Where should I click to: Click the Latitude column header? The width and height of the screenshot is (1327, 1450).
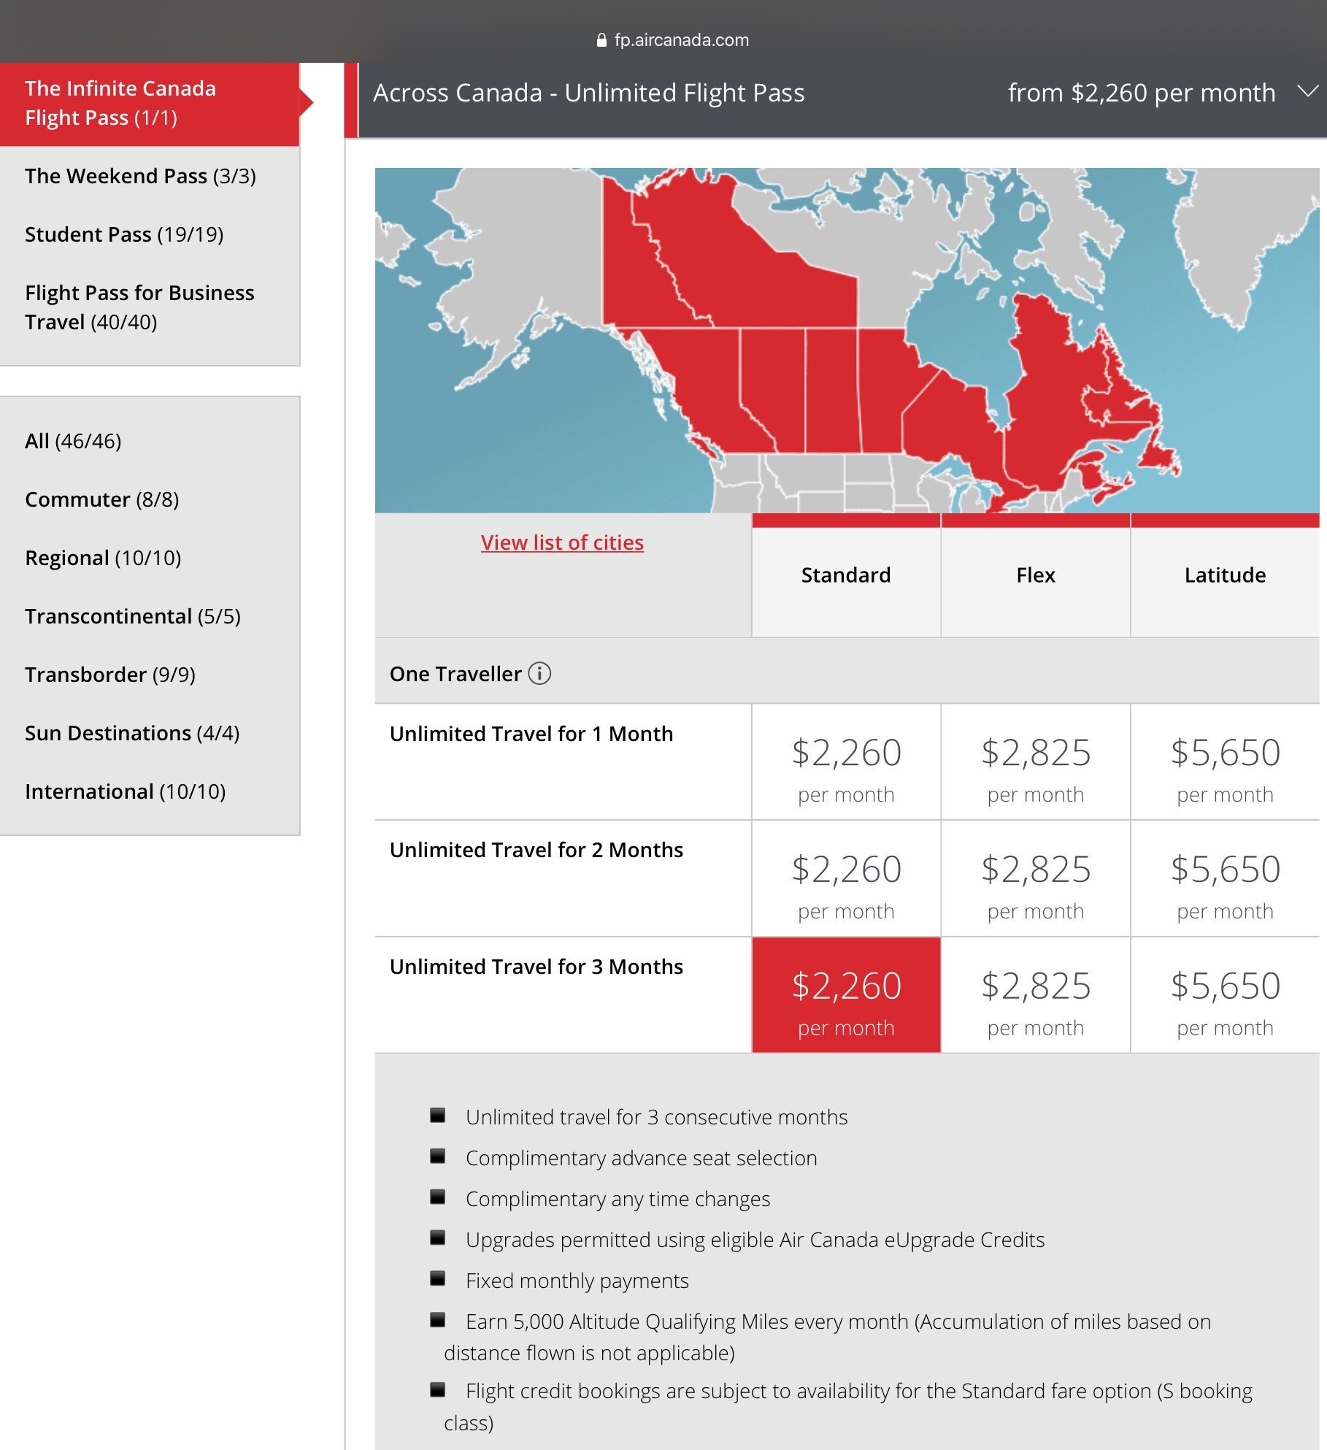click(x=1226, y=575)
